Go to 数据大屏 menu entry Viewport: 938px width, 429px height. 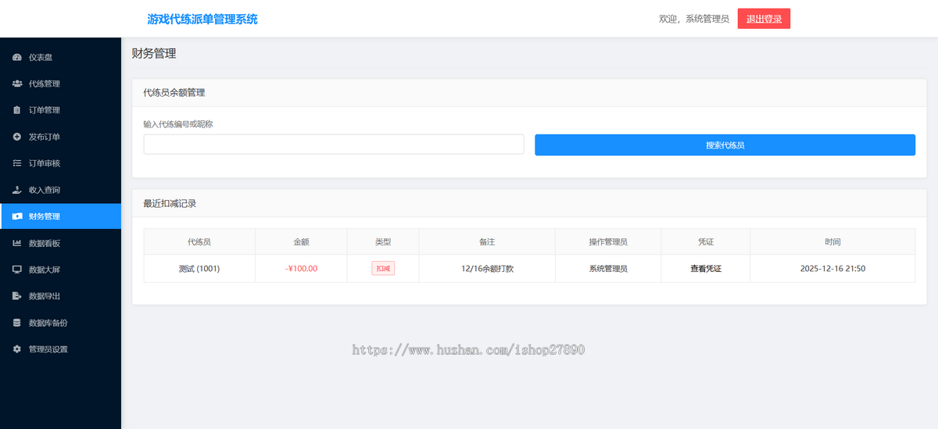[60, 270]
